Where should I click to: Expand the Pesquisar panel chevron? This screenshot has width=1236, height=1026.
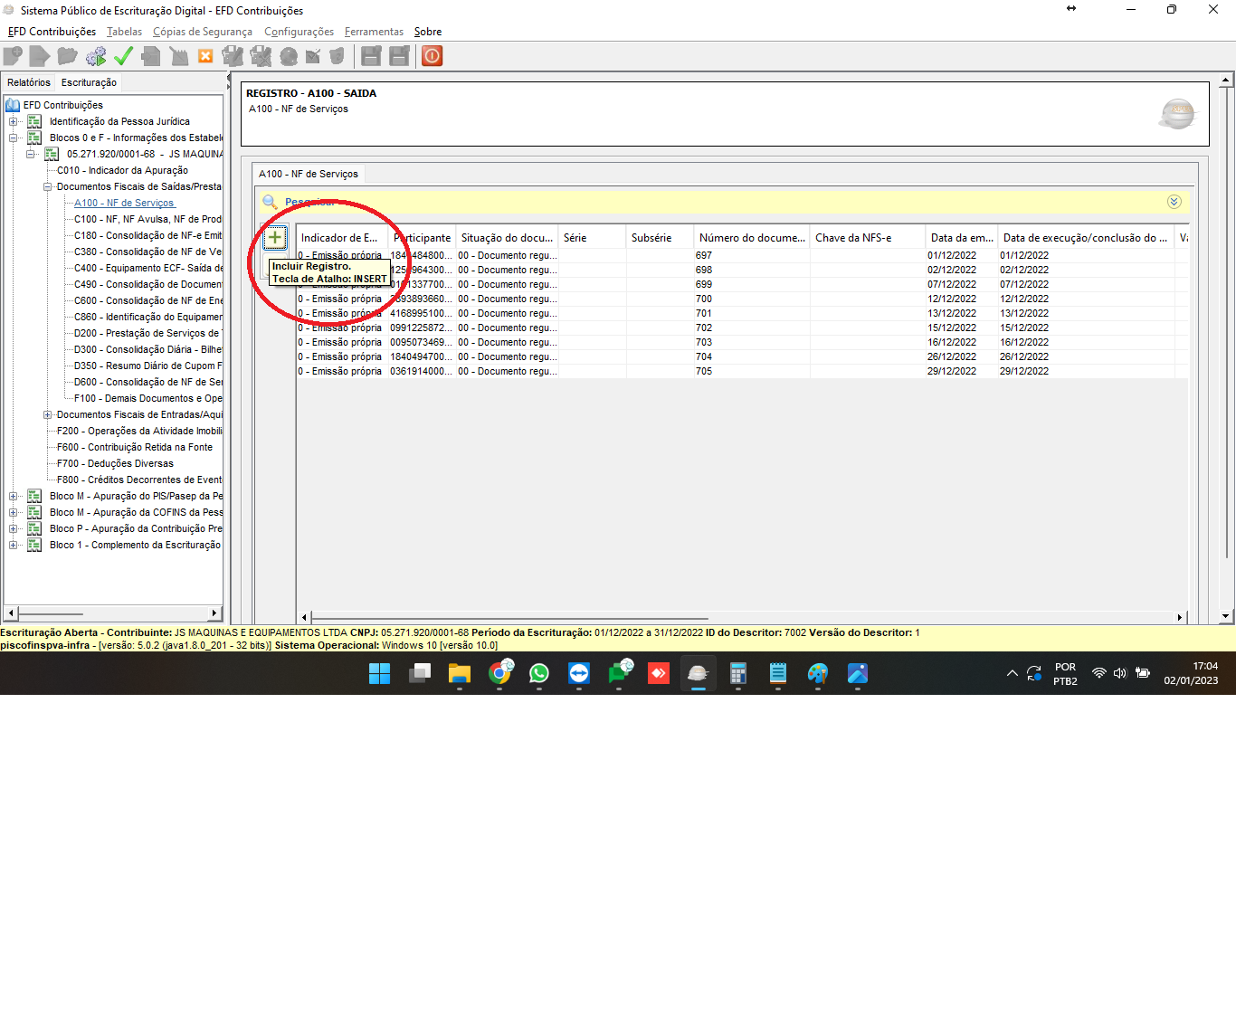coord(1174,202)
